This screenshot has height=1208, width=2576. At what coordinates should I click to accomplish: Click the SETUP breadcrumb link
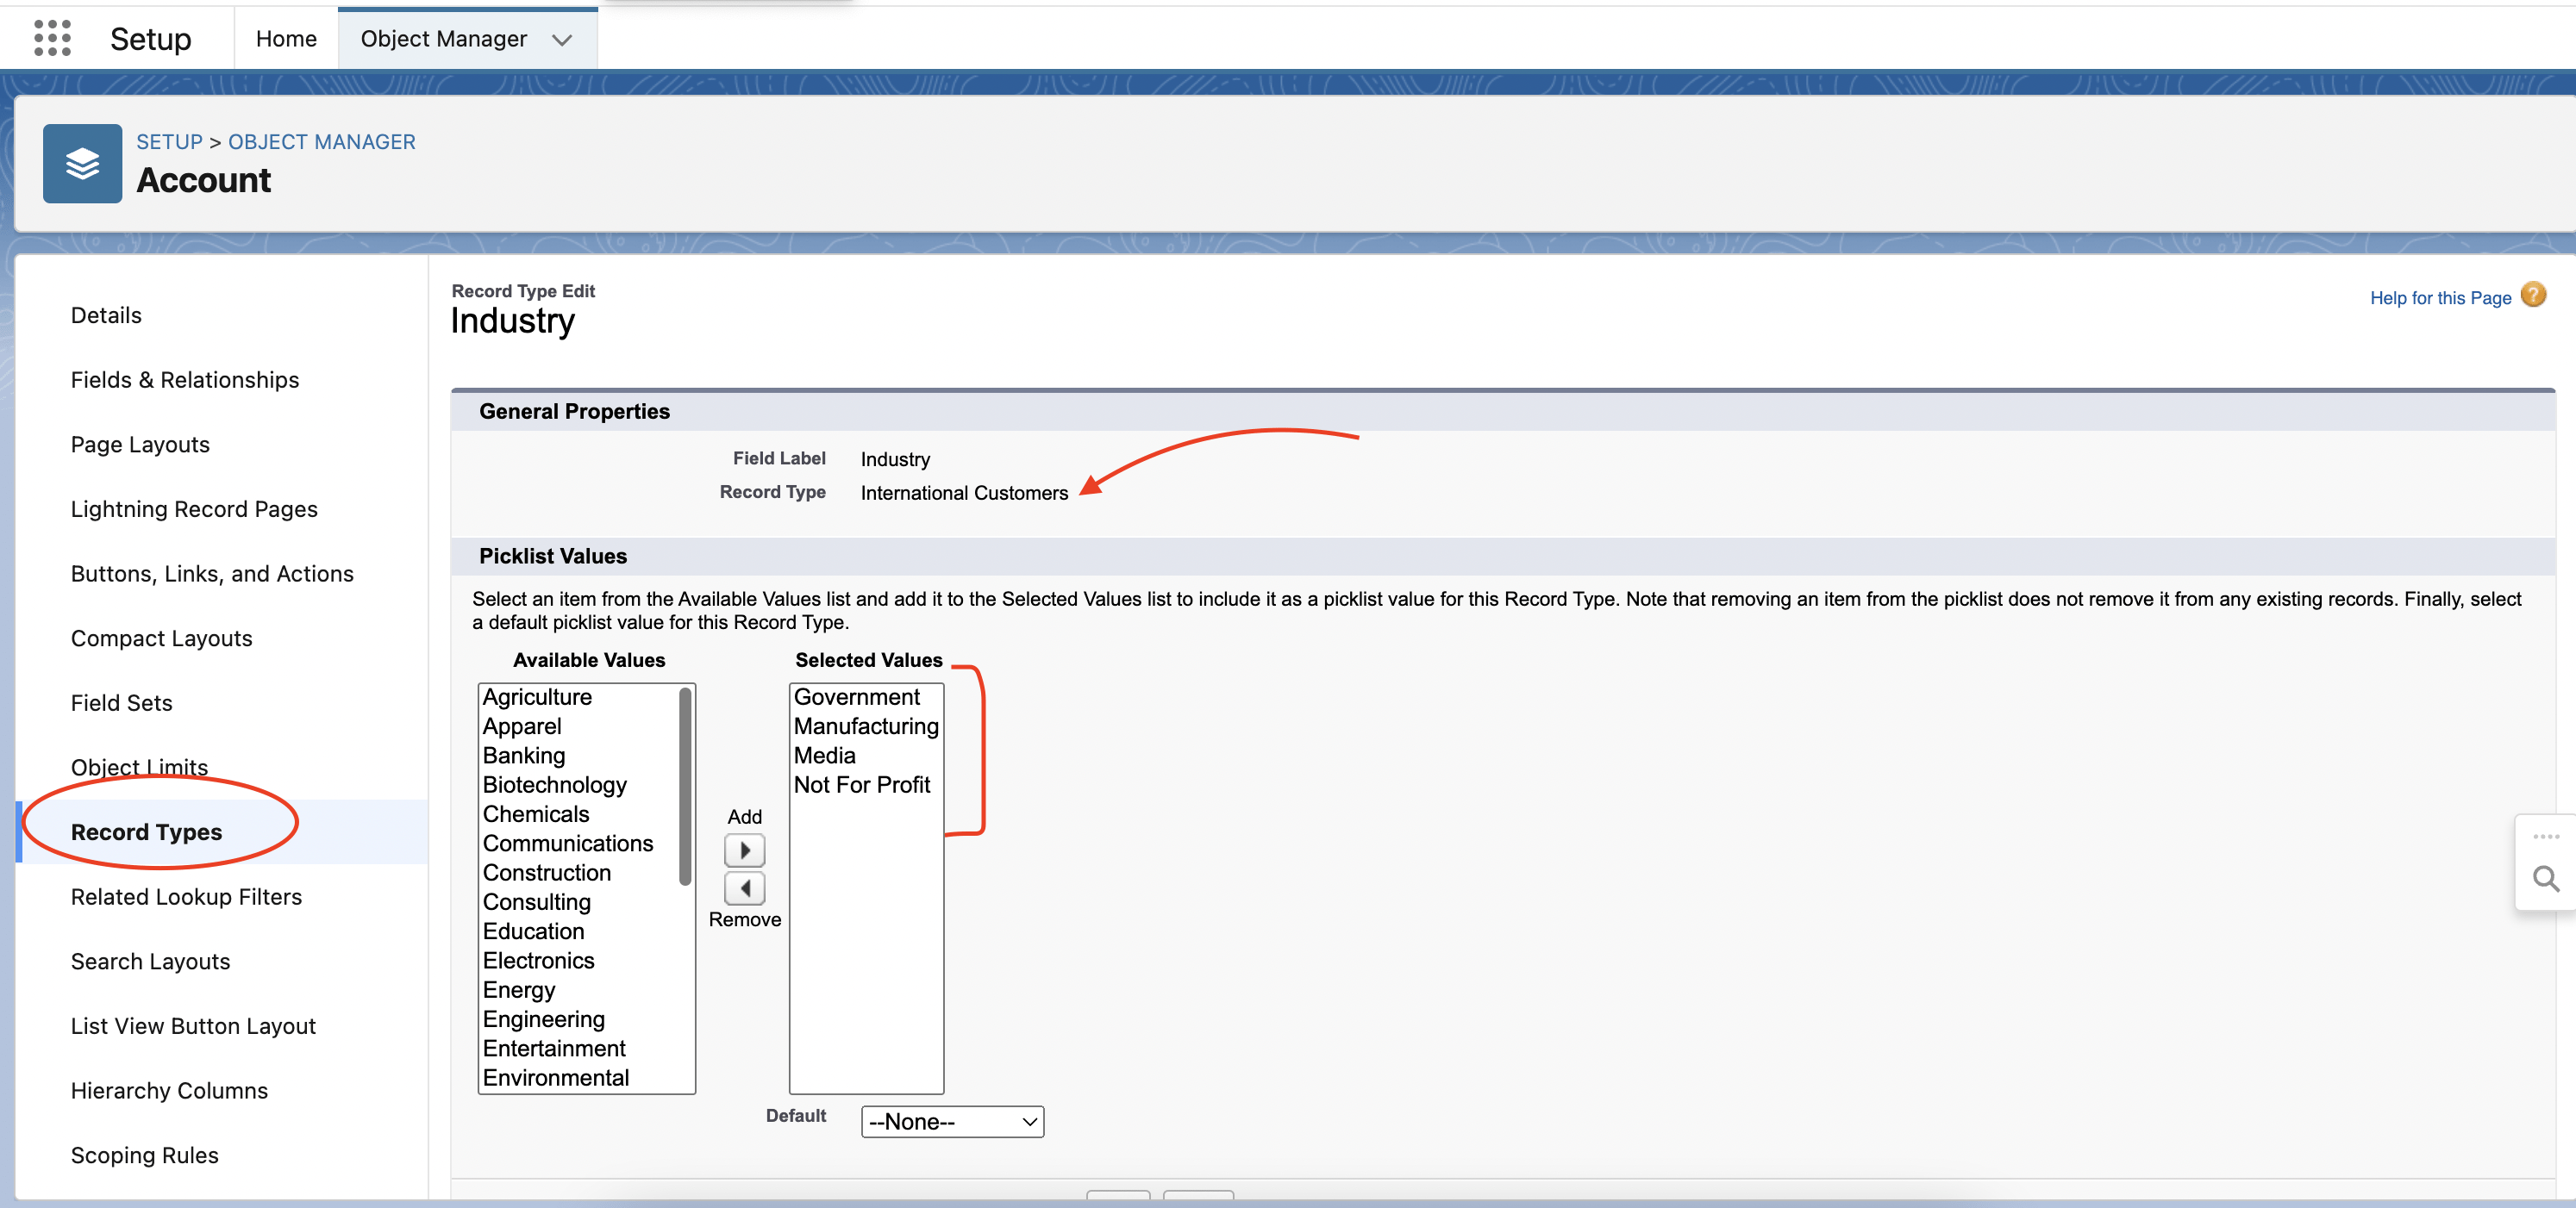(x=169, y=142)
